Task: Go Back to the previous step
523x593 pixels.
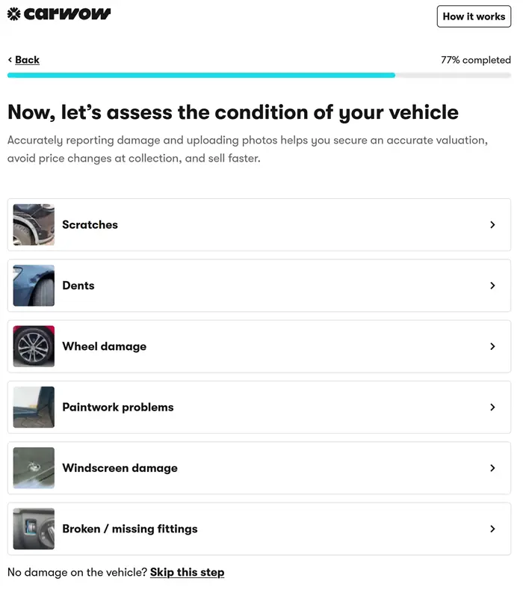Action: (27, 60)
